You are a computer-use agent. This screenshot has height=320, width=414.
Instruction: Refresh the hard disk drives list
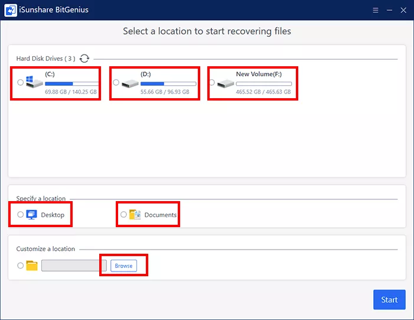84,59
